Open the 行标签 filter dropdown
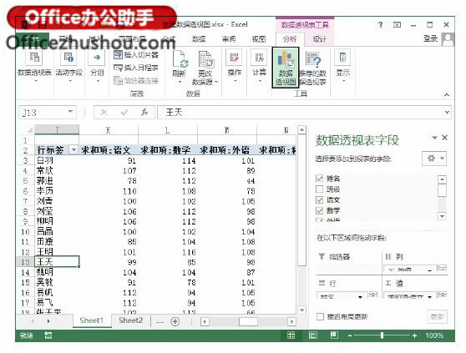The height and width of the screenshot is (353, 466). tap(73, 150)
